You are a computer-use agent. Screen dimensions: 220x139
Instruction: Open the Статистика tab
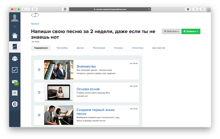coord(137,48)
